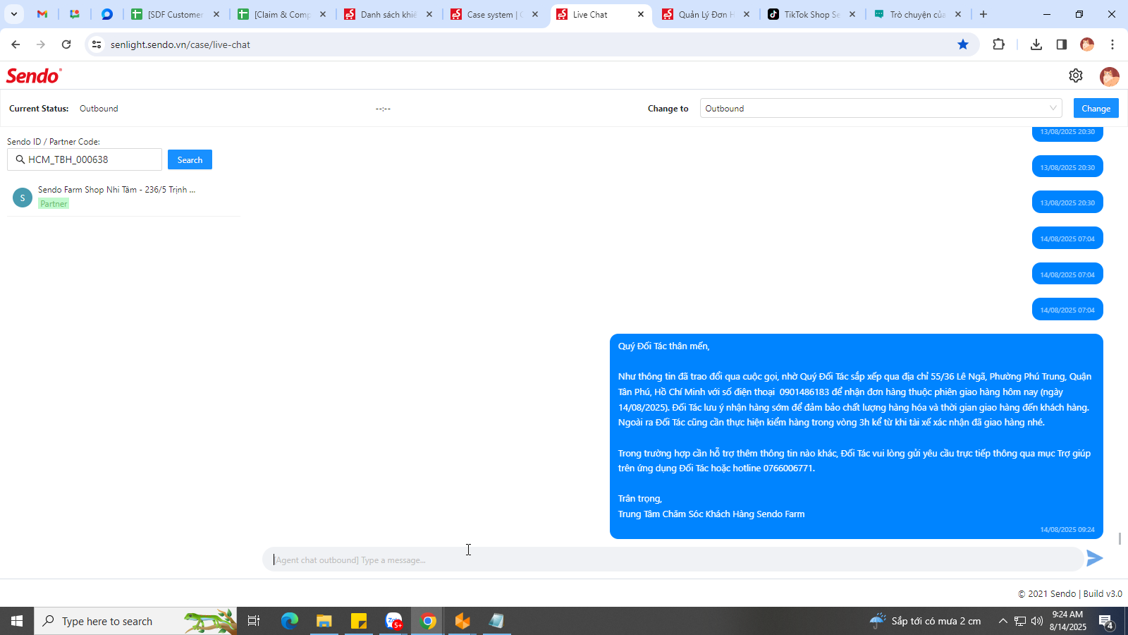Click the Sendo logo
Screen dimensions: 1128x635
click(34, 75)
